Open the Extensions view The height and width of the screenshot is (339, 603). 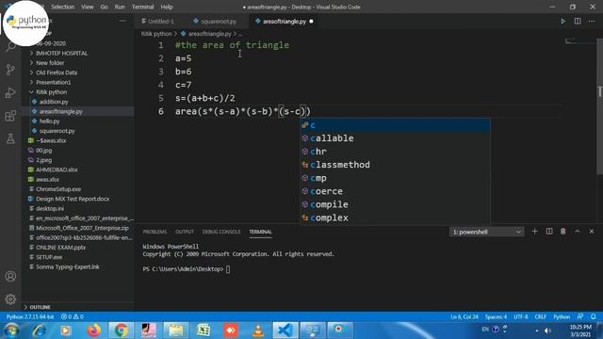tap(10, 116)
